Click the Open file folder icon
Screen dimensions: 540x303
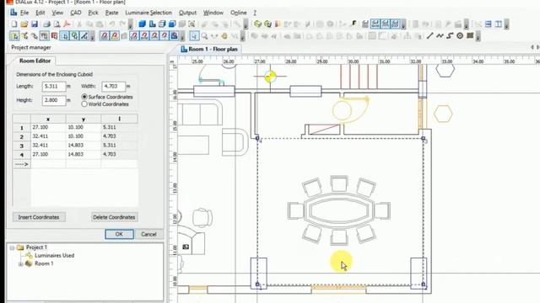pos(24,24)
